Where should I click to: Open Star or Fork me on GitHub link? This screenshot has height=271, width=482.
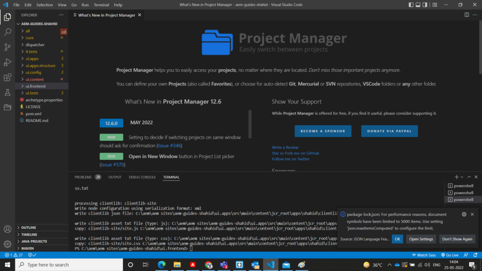pos(296,153)
